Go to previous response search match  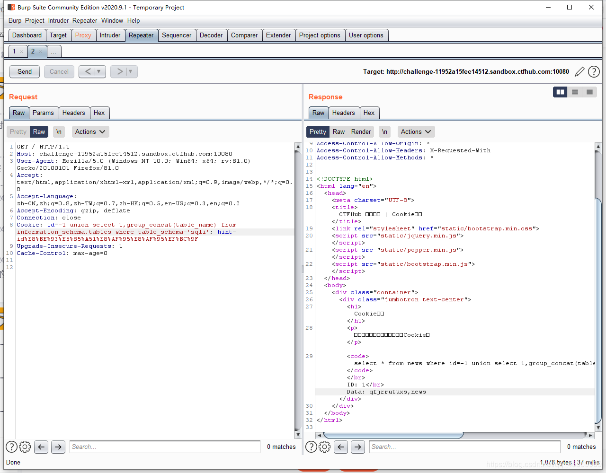click(x=341, y=447)
